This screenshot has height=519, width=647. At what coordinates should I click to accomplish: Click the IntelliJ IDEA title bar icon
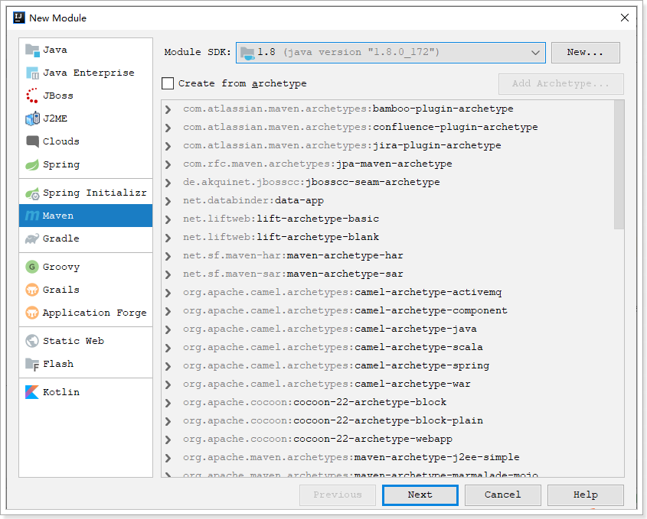(19, 18)
